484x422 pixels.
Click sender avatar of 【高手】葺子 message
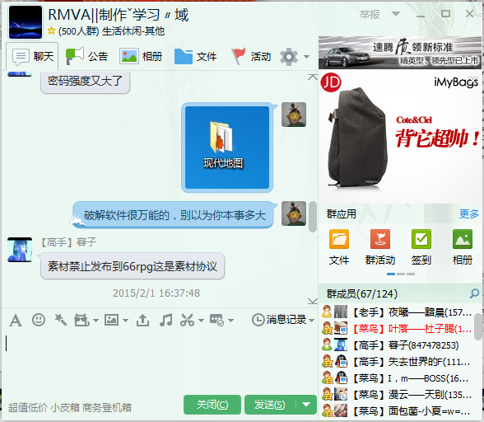[20, 250]
